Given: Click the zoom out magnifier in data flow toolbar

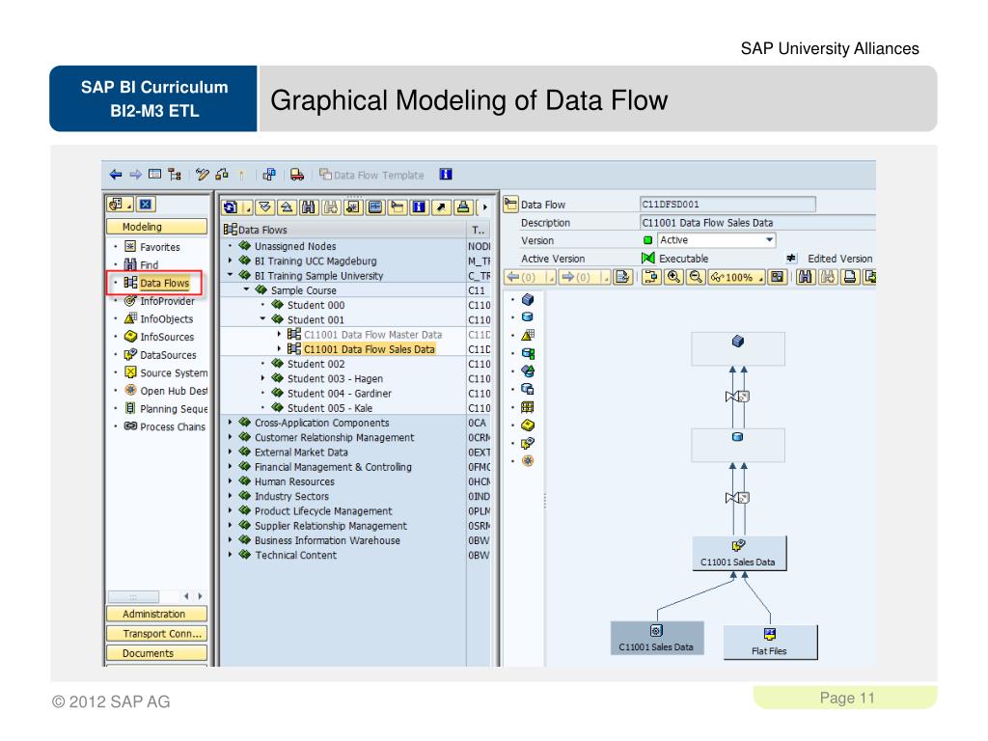Looking at the screenshot, I should [x=696, y=277].
